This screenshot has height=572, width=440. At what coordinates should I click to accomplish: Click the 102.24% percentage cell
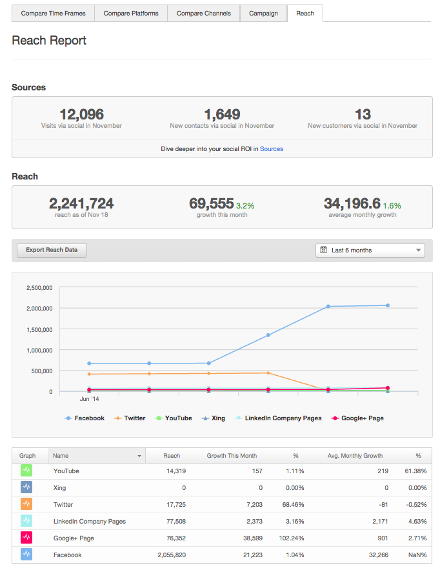(x=292, y=538)
